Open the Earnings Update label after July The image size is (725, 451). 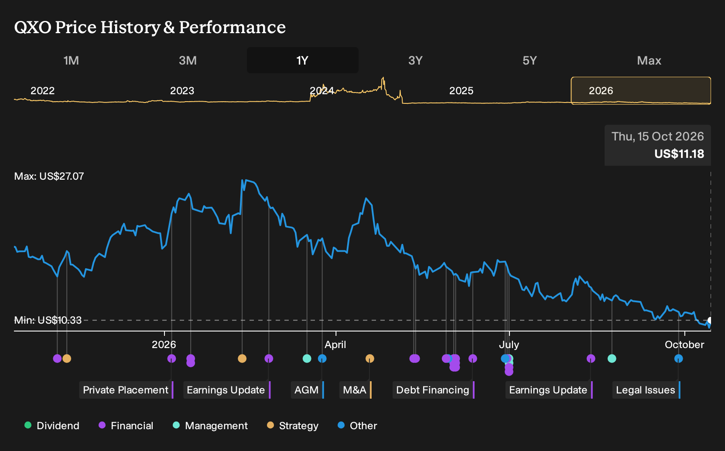point(549,390)
